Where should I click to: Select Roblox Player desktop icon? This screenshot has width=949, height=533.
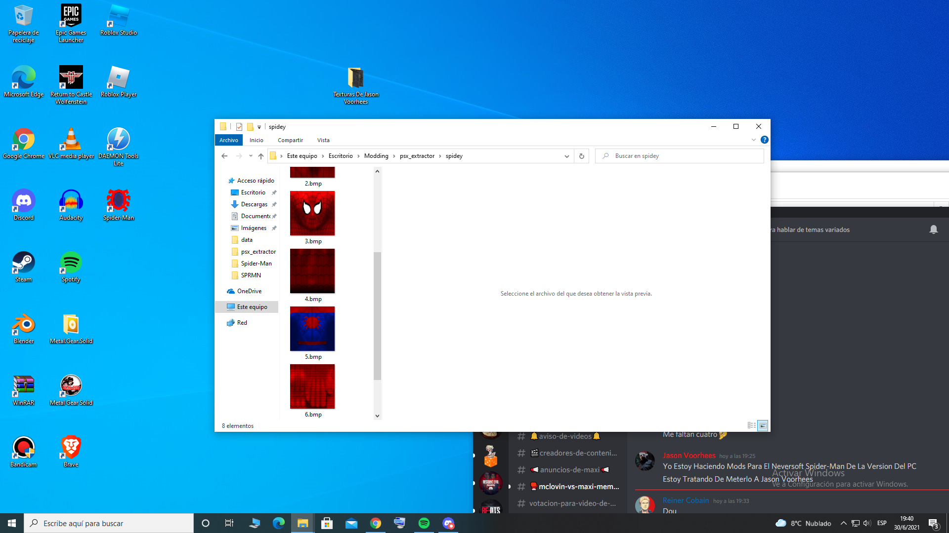click(118, 81)
